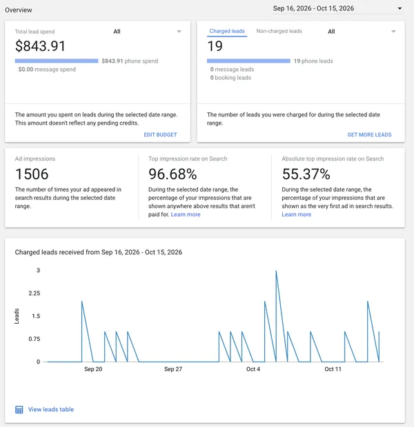Image resolution: width=414 pixels, height=427 pixels.
Task: Click the Ad impressions label
Action: pos(35,159)
